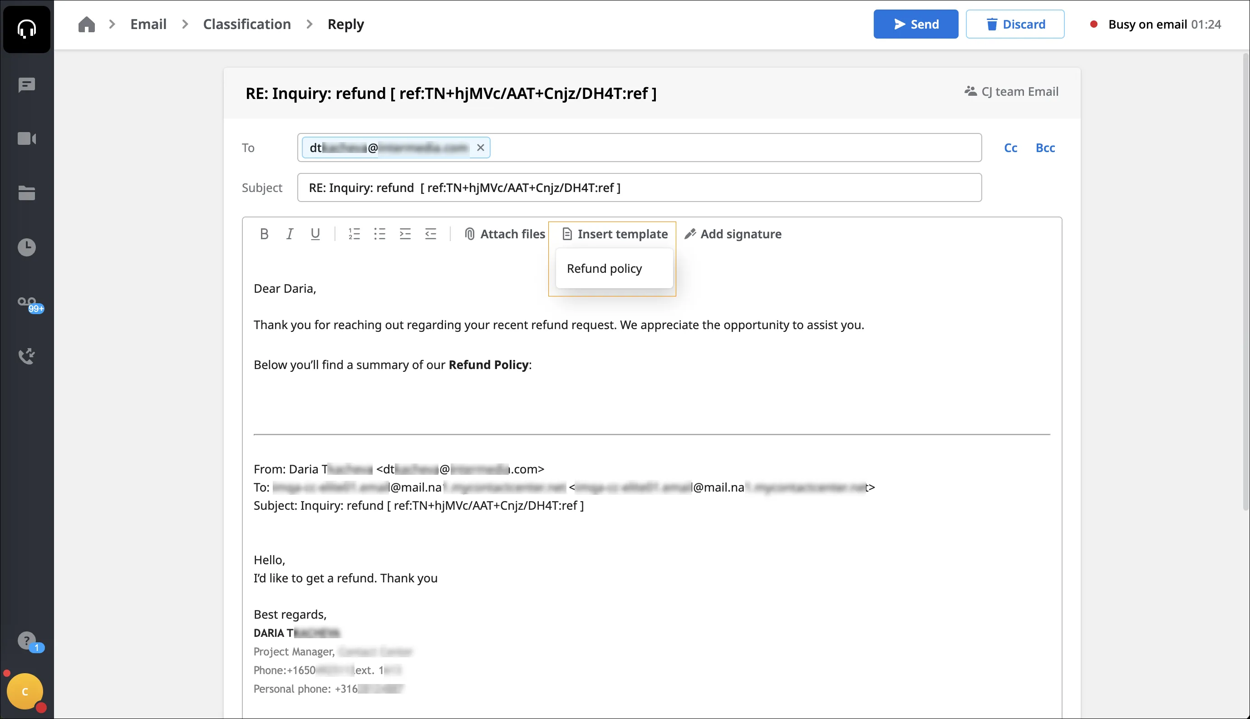Click the CJ team Email label
The width and height of the screenshot is (1250, 719).
point(1012,91)
